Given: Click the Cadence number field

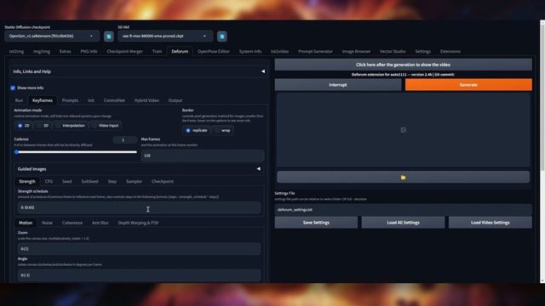Looking at the screenshot, I should click(x=125, y=139).
